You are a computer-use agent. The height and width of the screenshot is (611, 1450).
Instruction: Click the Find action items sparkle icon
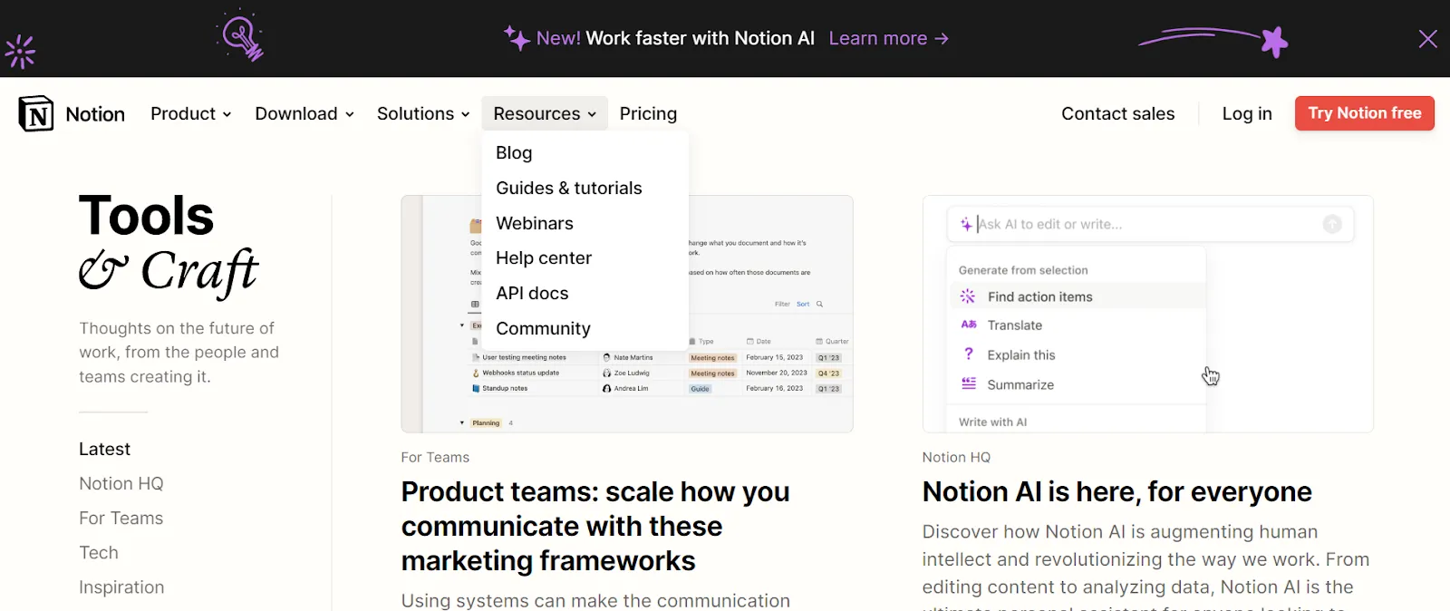968,296
